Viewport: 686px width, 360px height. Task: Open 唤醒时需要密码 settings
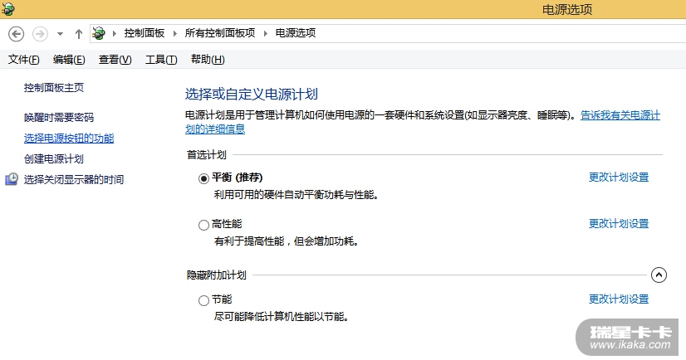click(x=59, y=117)
